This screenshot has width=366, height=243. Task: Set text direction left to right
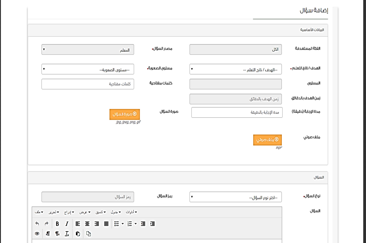48,234
